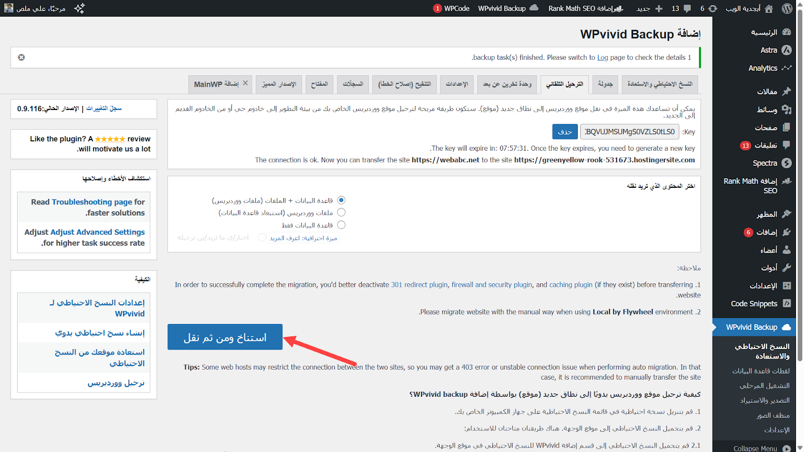804x452 pixels.
Task: Open the user profile avatar 'مرحبا، علي ملص'
Action: (35, 9)
